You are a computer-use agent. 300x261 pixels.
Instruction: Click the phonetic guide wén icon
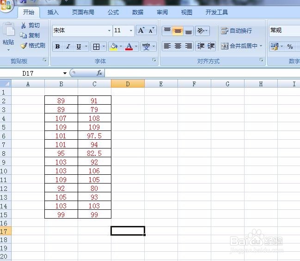tap(146, 47)
